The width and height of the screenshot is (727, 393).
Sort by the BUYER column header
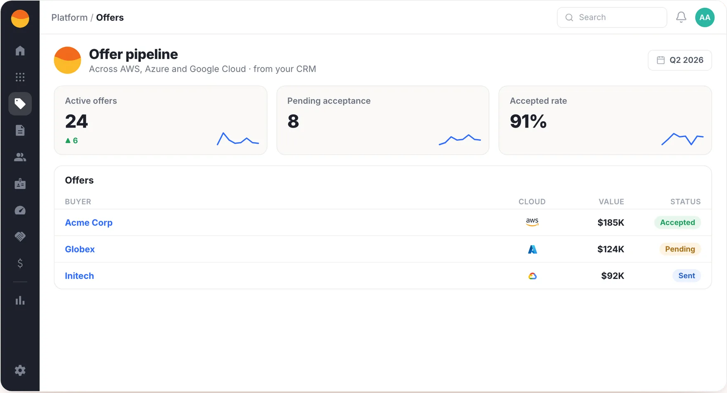78,201
